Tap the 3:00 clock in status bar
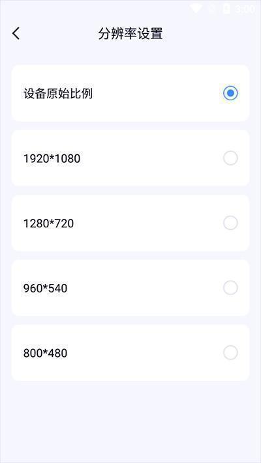Image resolution: width=261 pixels, height=463 pixels. tap(245, 9)
